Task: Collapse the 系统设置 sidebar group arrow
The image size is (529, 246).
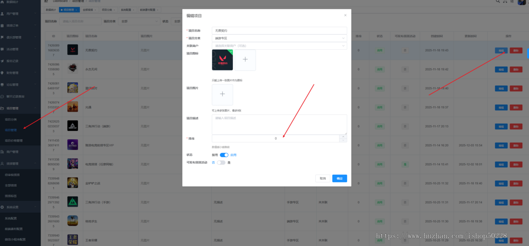Action: (x=36, y=207)
